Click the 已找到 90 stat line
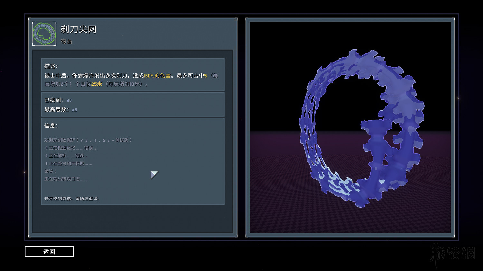 [x=58, y=100]
